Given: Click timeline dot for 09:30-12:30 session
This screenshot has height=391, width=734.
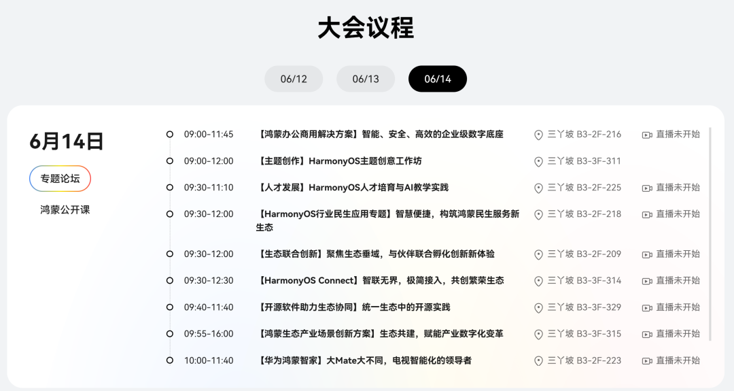Looking at the screenshot, I should click(170, 280).
